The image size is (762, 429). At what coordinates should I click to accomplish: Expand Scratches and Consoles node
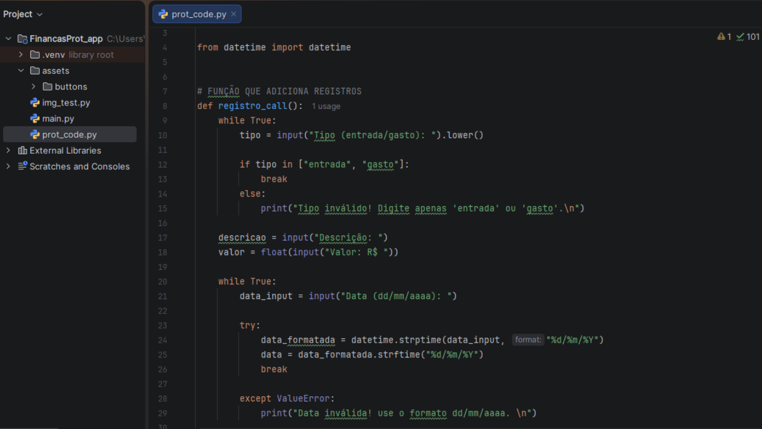point(8,166)
